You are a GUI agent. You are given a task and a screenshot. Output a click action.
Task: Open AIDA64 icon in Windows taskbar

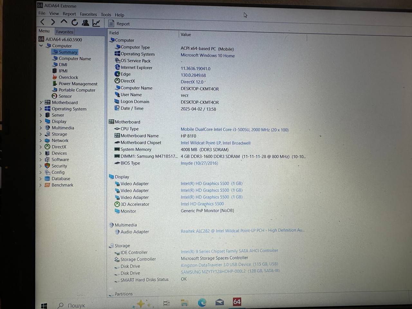pyautogui.click(x=237, y=302)
